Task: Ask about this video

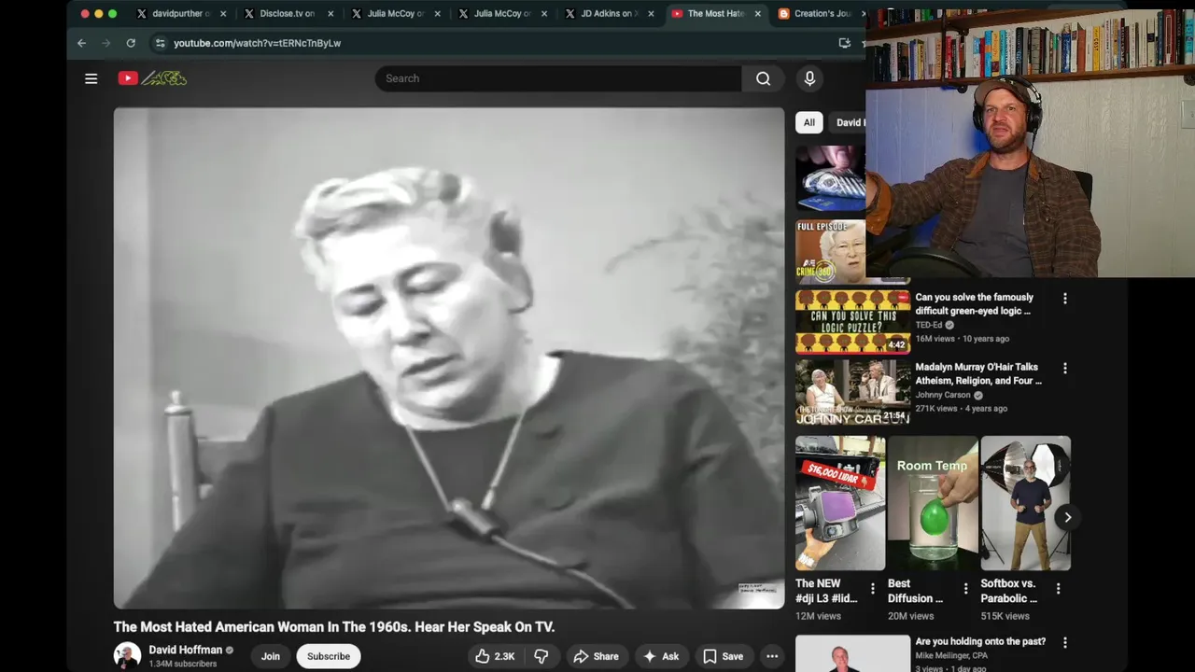Action: pos(661,656)
